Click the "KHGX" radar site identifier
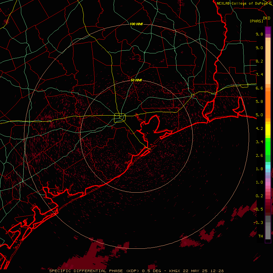 pos(175,271)
